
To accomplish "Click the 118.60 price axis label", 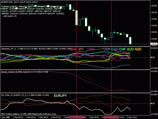I will (x=154, y=39).
